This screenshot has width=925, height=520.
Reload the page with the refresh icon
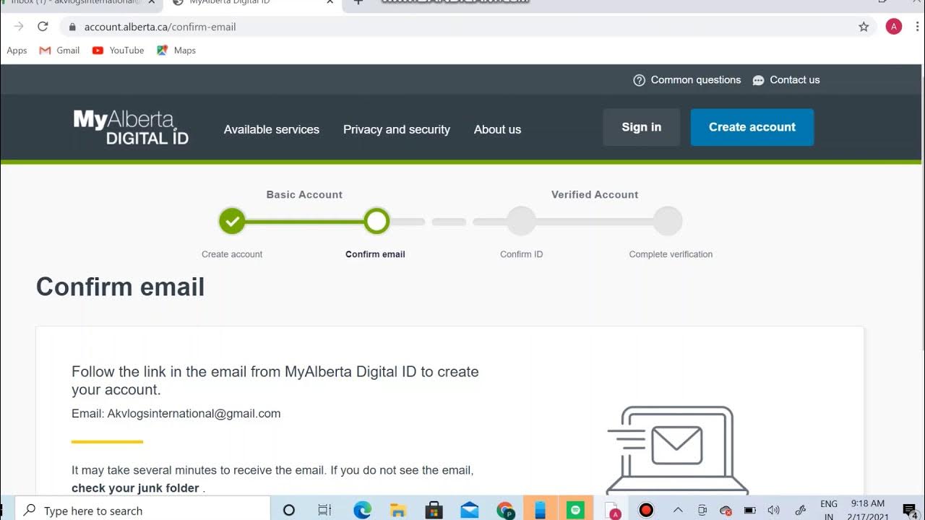(x=43, y=27)
